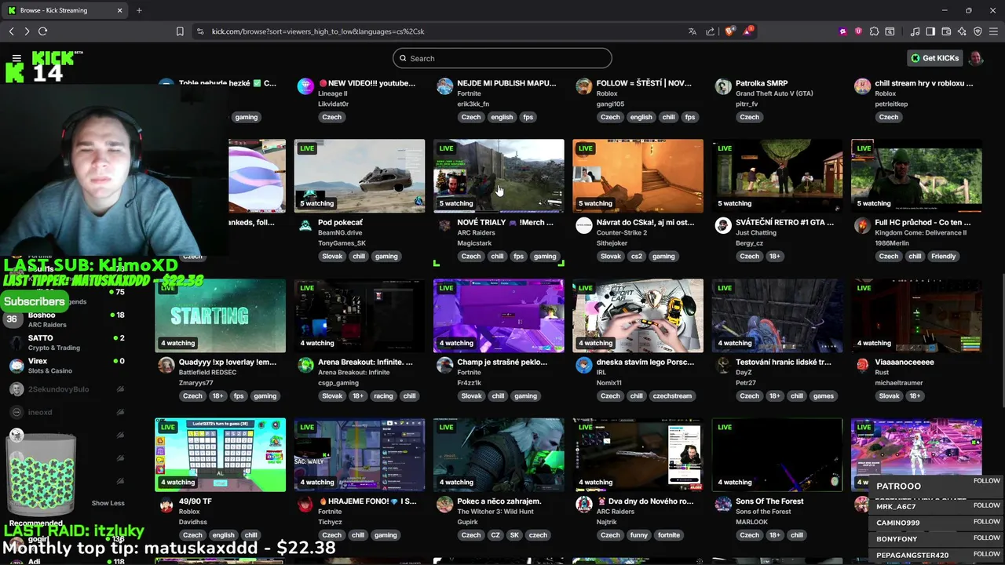Toggle the browser sidebar panel icon
The width and height of the screenshot is (1005, 565).
coord(930,31)
